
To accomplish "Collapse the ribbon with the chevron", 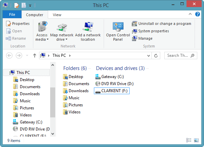I will (x=190, y=14).
